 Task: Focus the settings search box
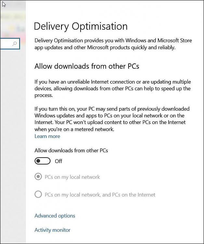[6, 44]
